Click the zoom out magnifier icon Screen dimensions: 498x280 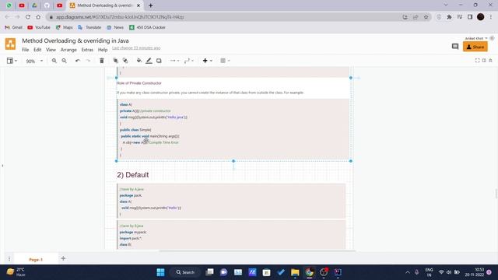[64, 61]
